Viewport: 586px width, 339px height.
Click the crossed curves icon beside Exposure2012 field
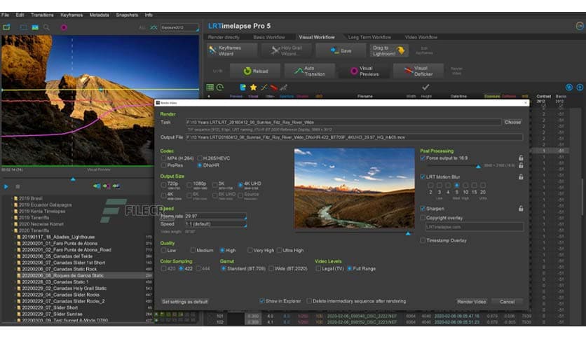(154, 27)
